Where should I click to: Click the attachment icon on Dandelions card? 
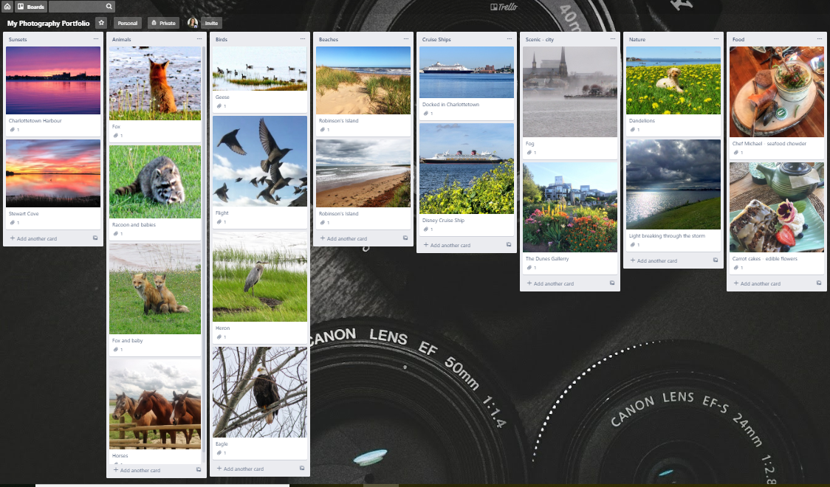point(632,130)
